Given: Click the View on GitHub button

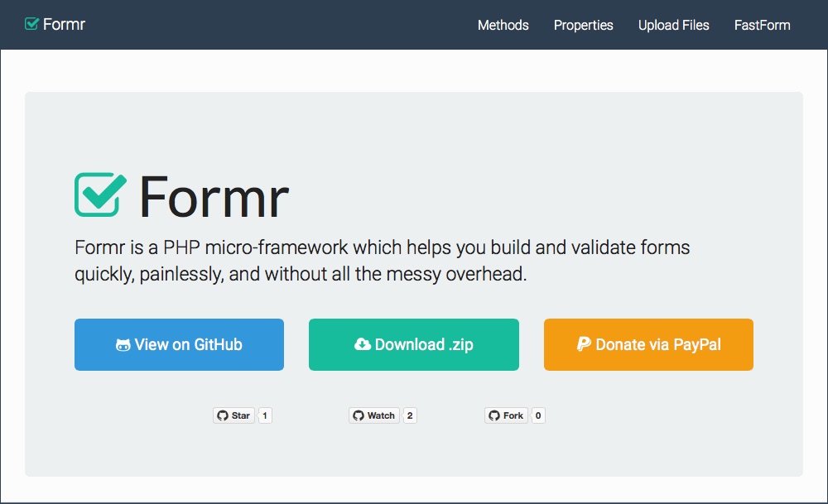Looking at the screenshot, I should click(x=179, y=344).
